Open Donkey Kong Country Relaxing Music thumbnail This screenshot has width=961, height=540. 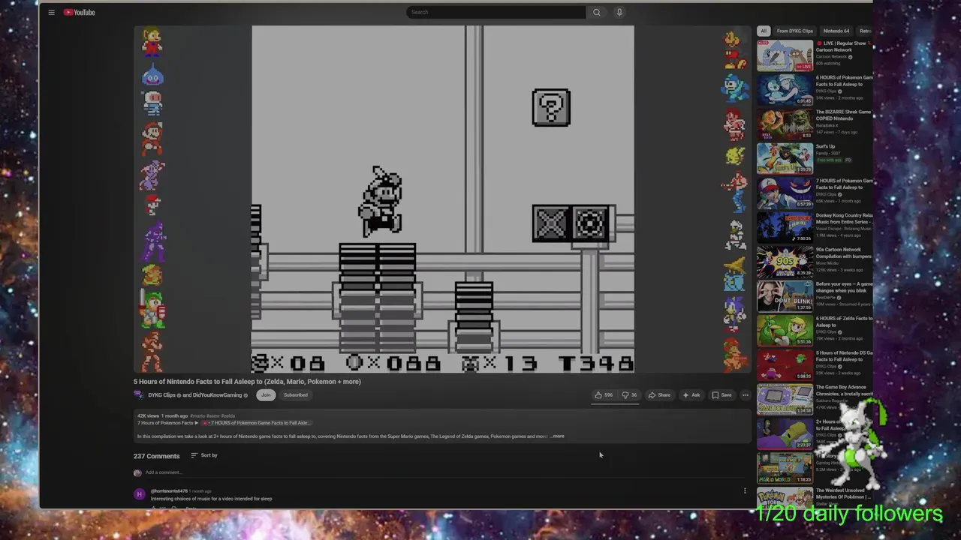pyautogui.click(x=785, y=228)
